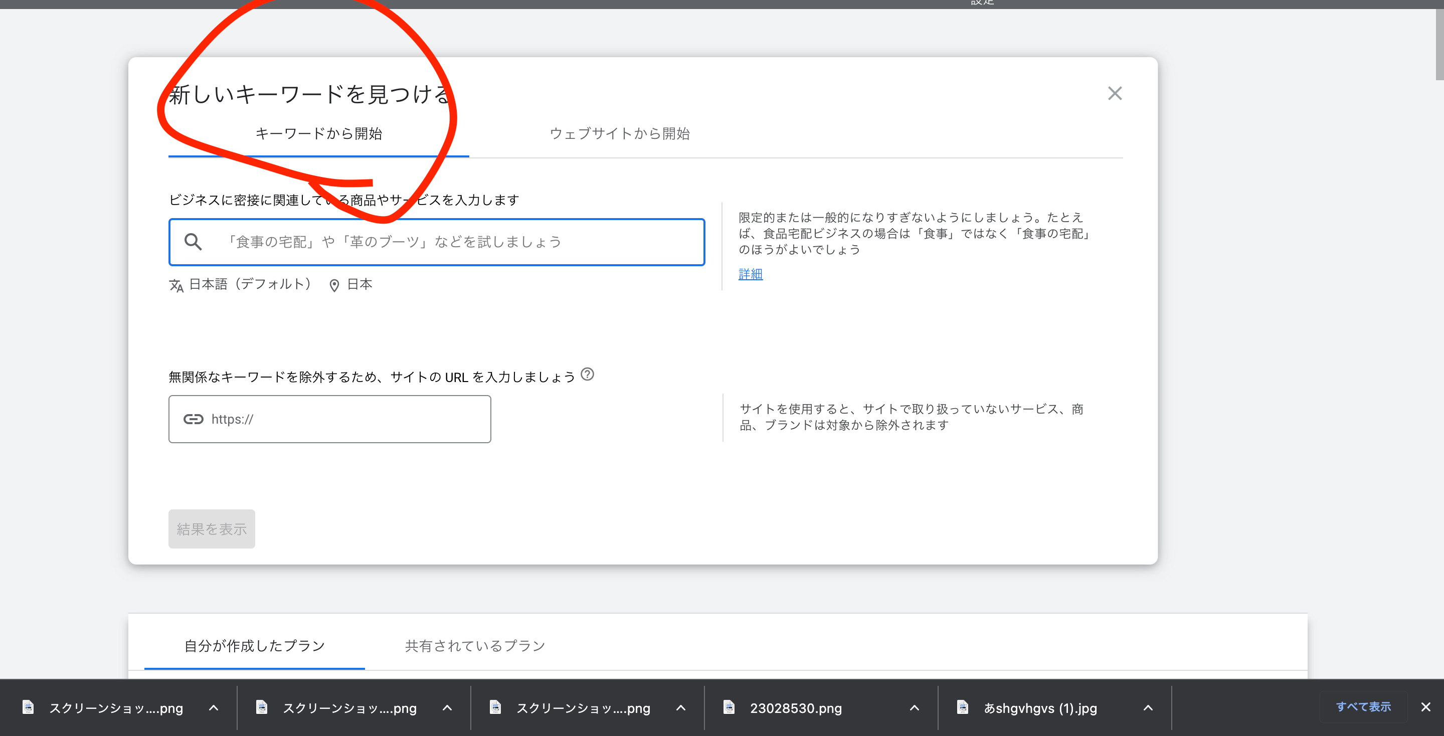Image resolution: width=1444 pixels, height=736 pixels.
Task: Click the help question mark icon near URL label
Action: (587, 374)
